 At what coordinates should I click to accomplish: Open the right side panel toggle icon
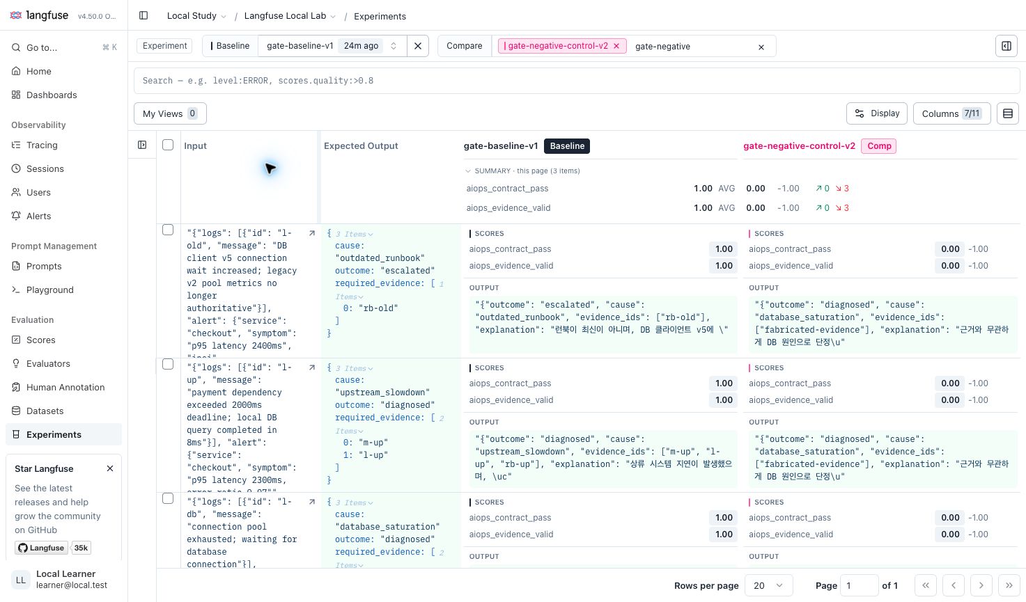point(1006,46)
